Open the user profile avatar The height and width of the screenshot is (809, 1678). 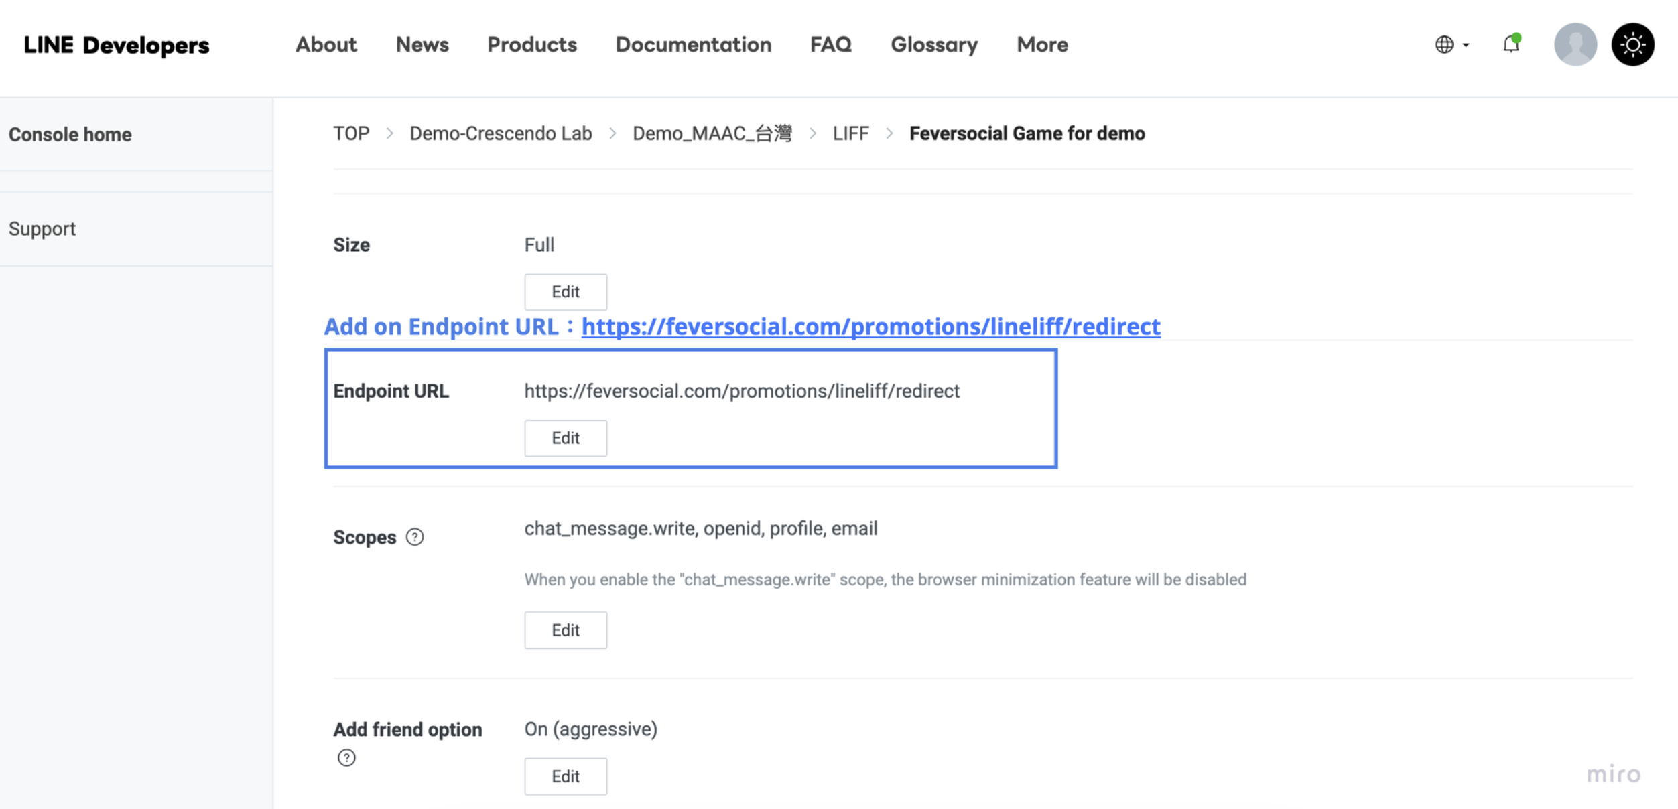[x=1575, y=44]
